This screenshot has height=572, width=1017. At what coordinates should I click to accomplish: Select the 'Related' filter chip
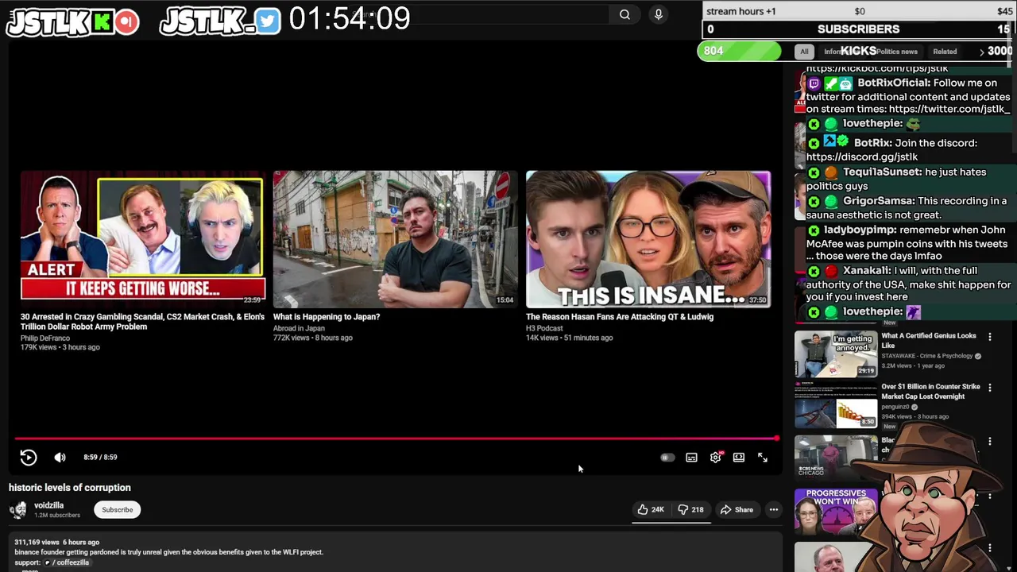[x=945, y=52]
